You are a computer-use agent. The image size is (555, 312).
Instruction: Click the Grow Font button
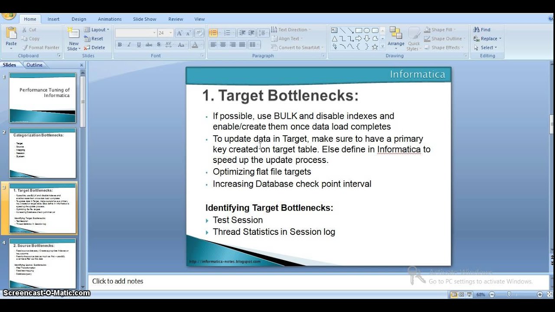(x=180, y=33)
